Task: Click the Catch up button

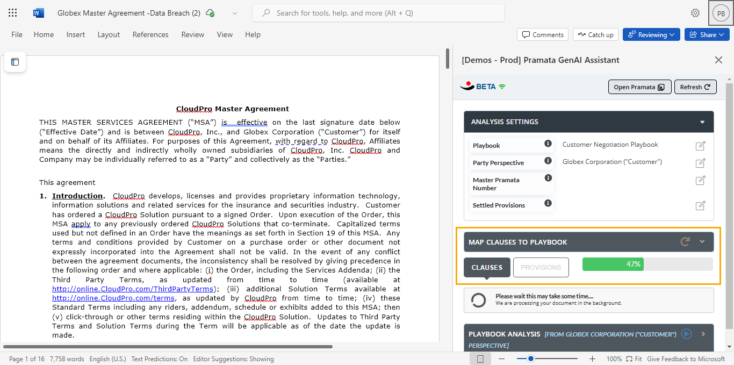Action: coord(595,34)
